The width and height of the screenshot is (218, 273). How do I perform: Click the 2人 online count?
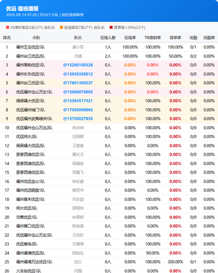[x=108, y=56]
